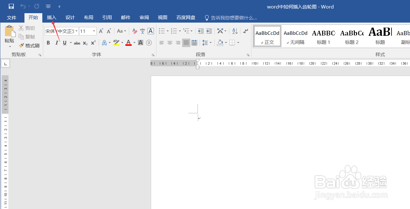Expand the highlight color dropdown arrow
Viewport: 410px width, 209px height.
122,43
